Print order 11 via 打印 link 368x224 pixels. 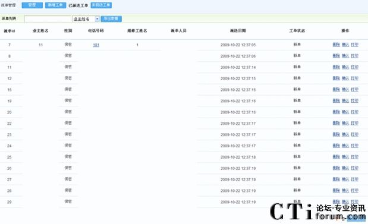[x=354, y=67]
